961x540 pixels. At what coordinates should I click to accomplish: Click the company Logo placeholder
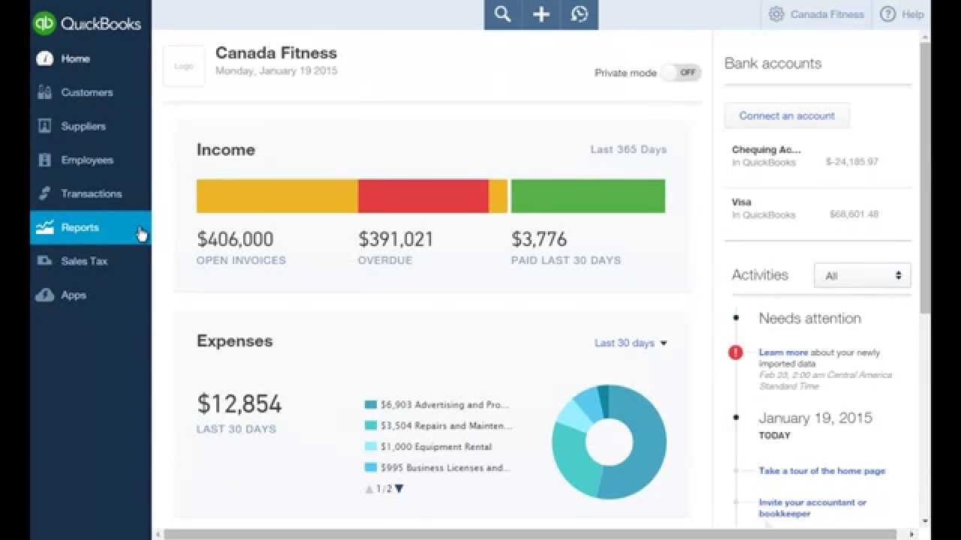click(x=184, y=66)
